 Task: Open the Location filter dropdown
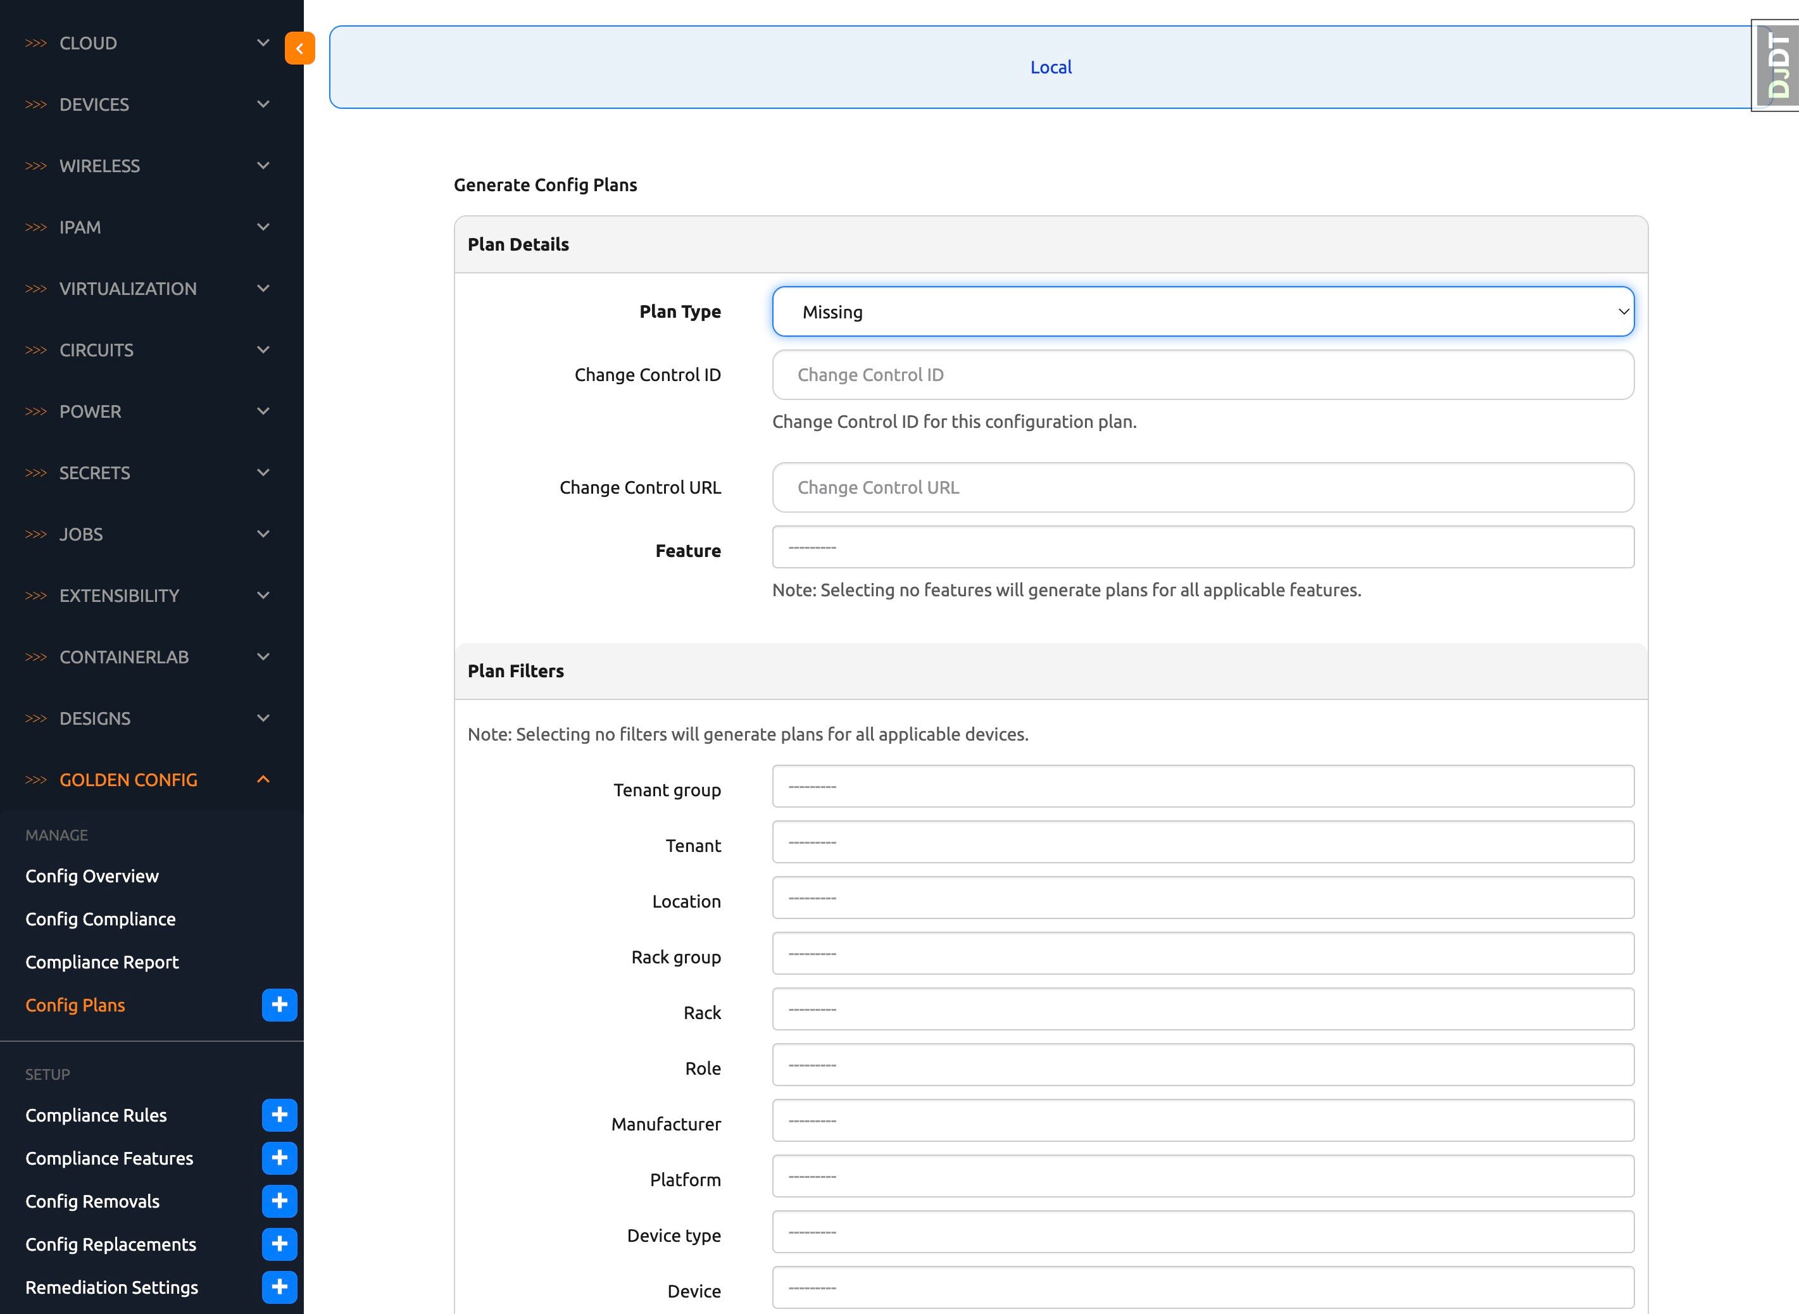1201,898
